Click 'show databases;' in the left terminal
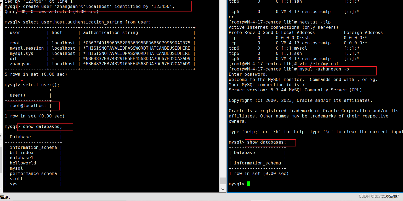 pyautogui.click(x=42, y=127)
